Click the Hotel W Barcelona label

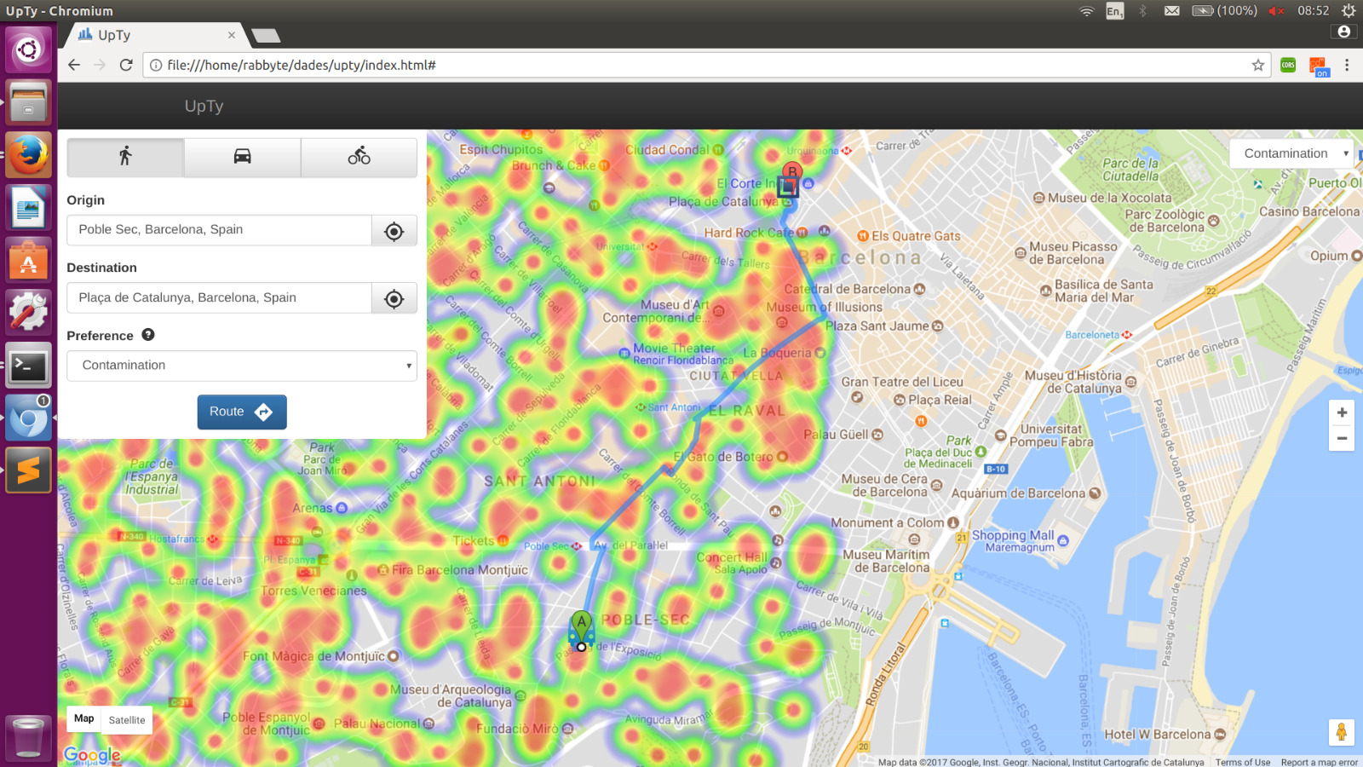(1157, 735)
